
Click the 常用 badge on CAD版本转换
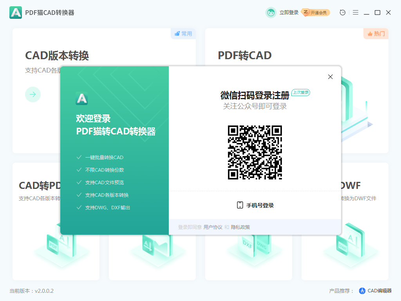coord(183,34)
